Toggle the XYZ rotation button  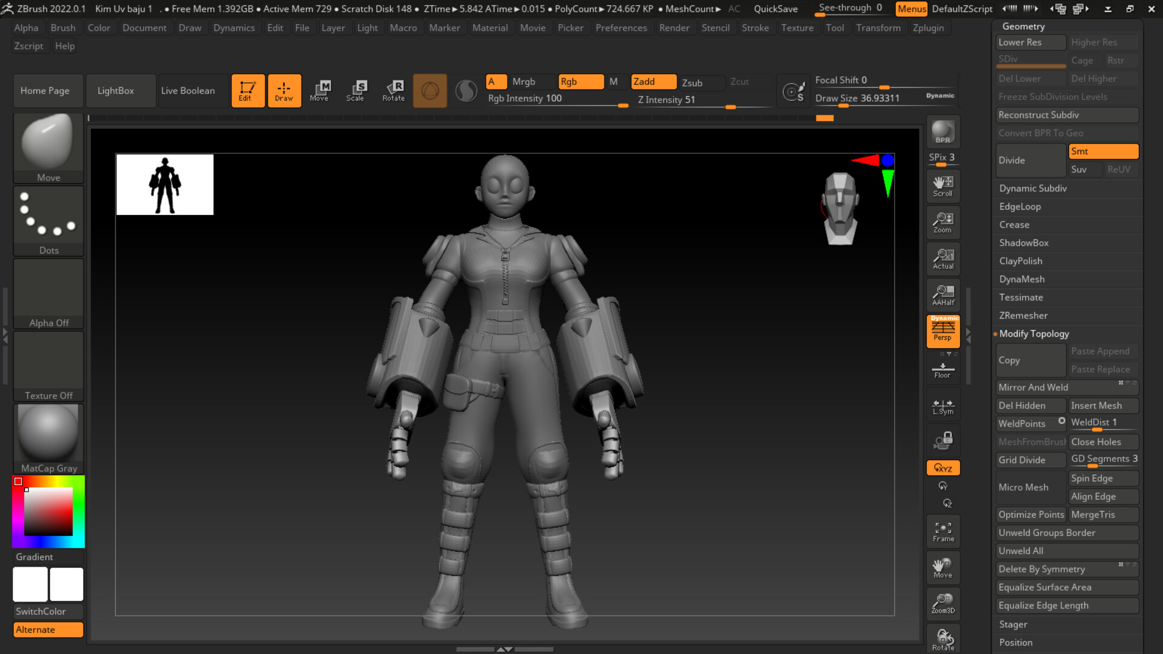(943, 468)
